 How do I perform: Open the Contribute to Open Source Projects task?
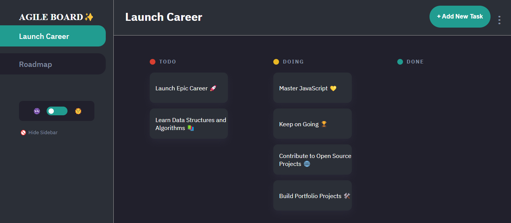pos(312,160)
